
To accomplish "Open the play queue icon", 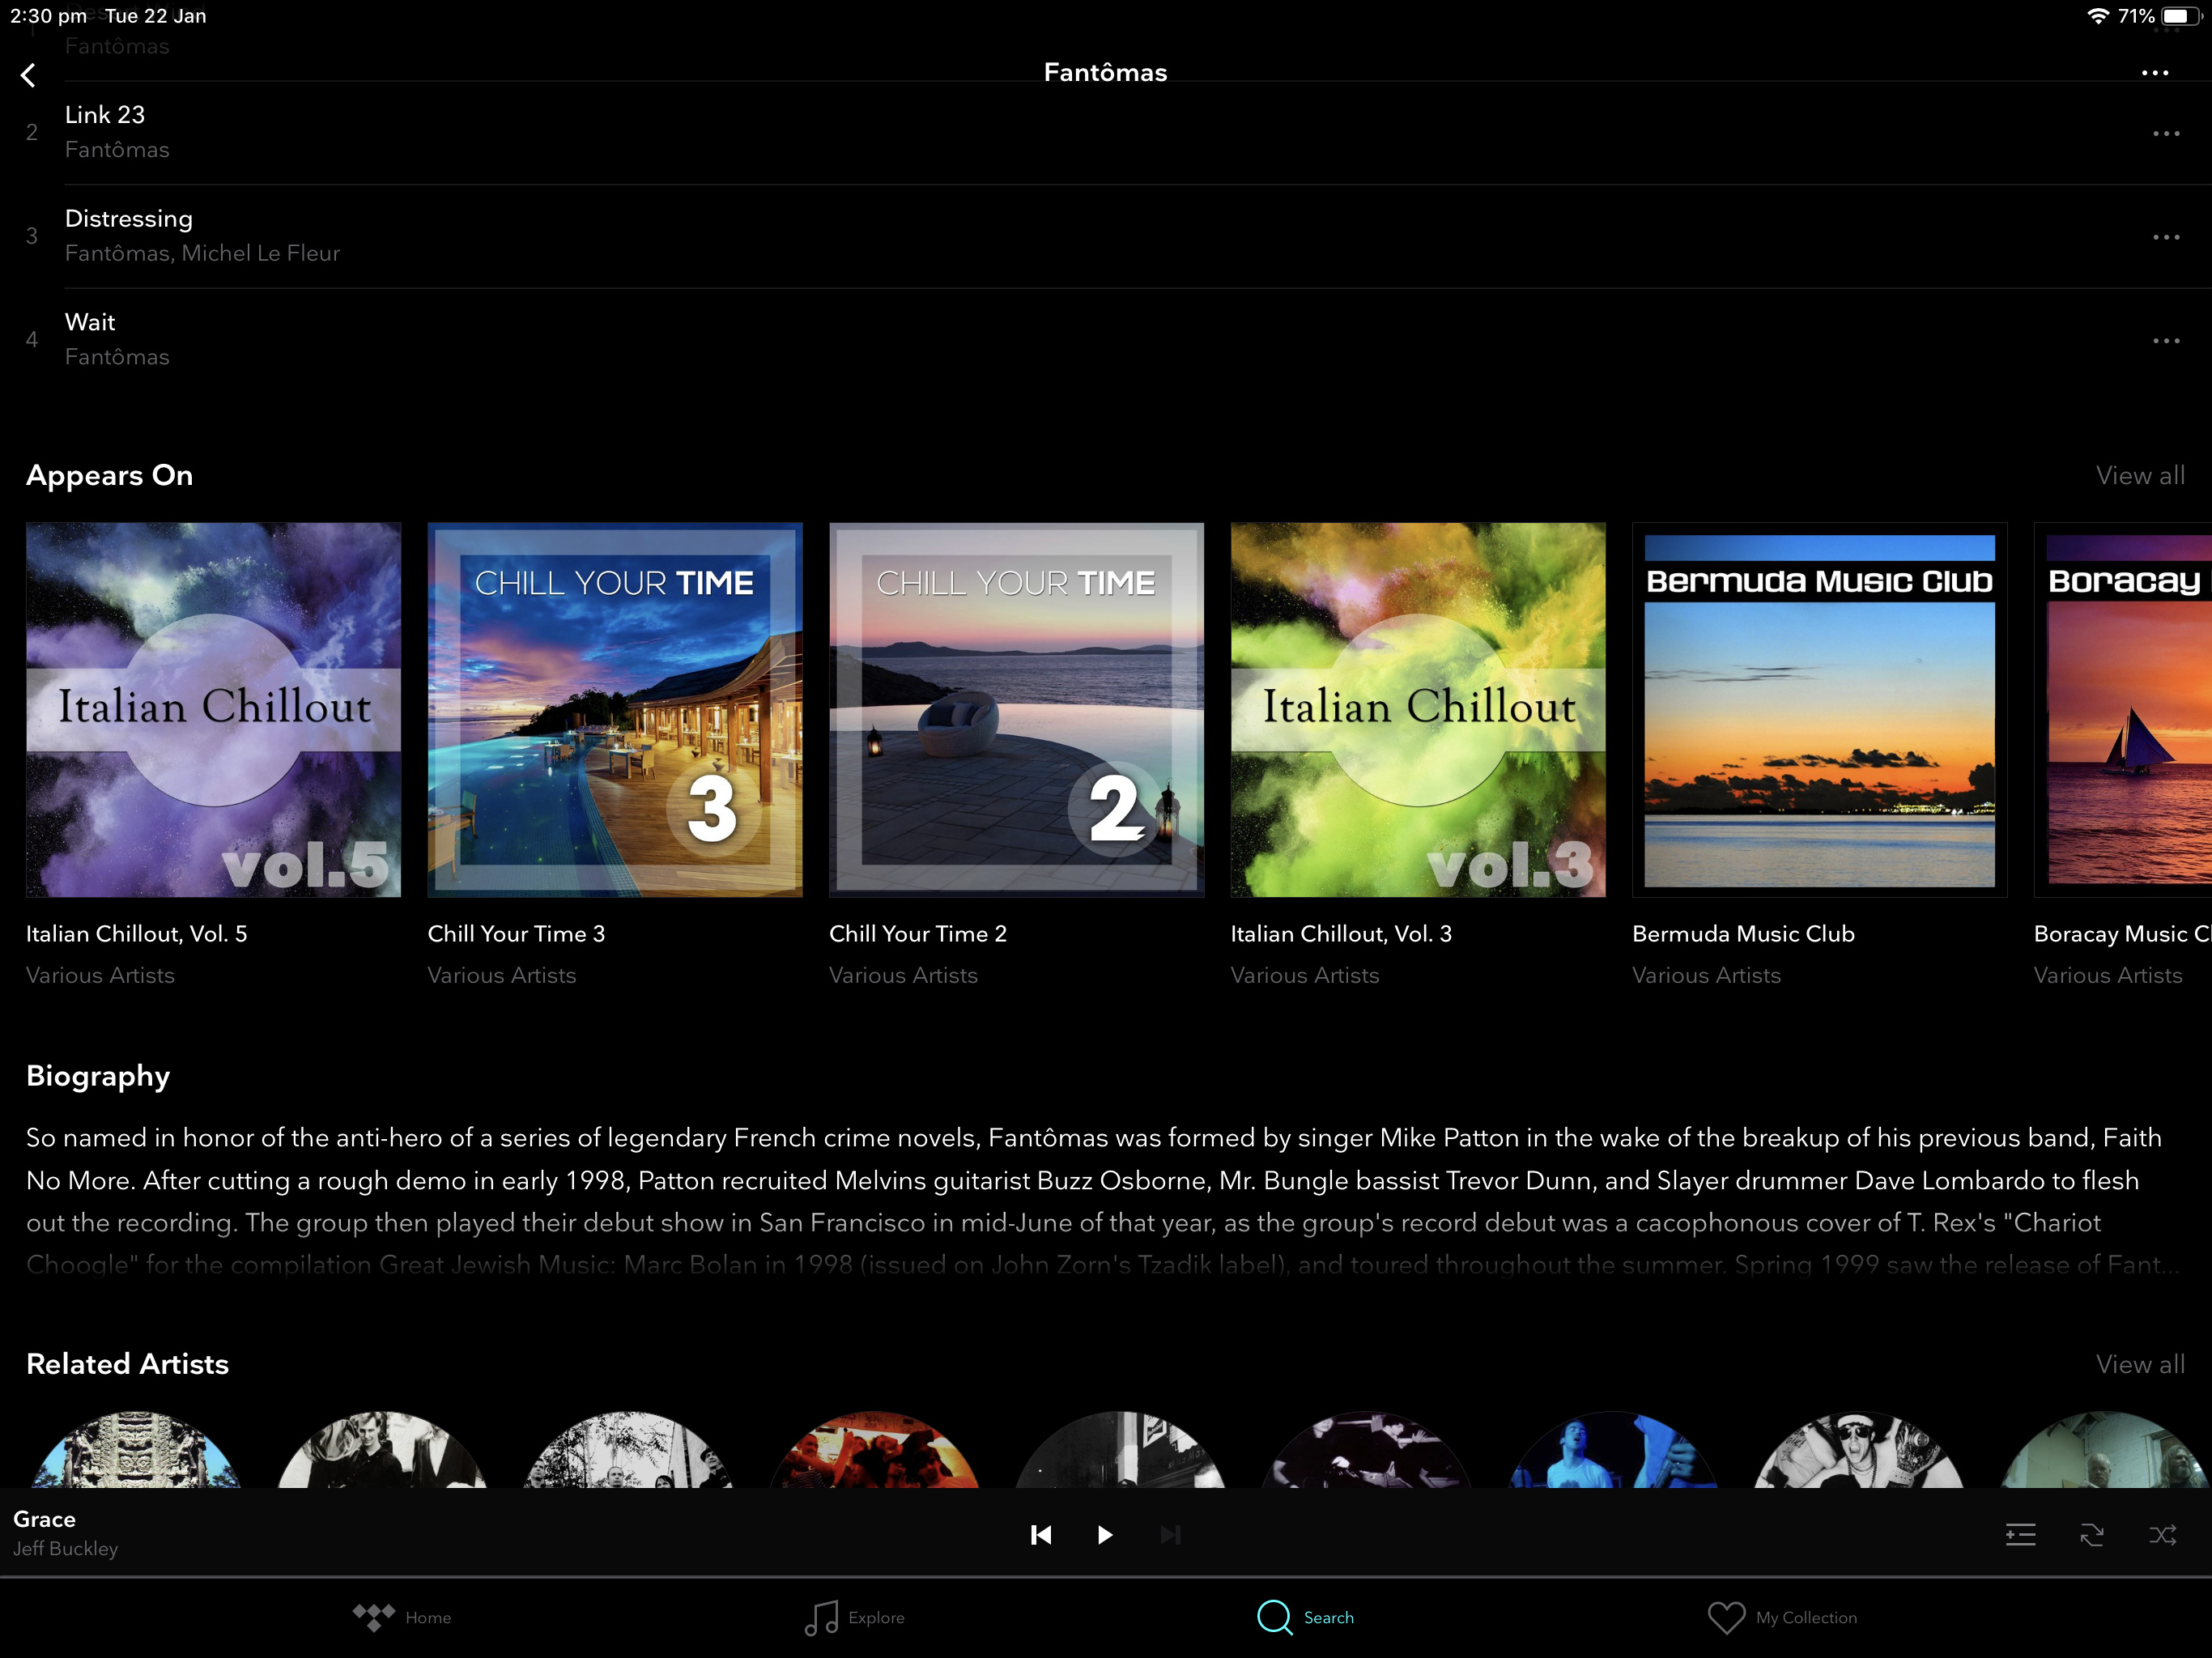I will point(2020,1534).
